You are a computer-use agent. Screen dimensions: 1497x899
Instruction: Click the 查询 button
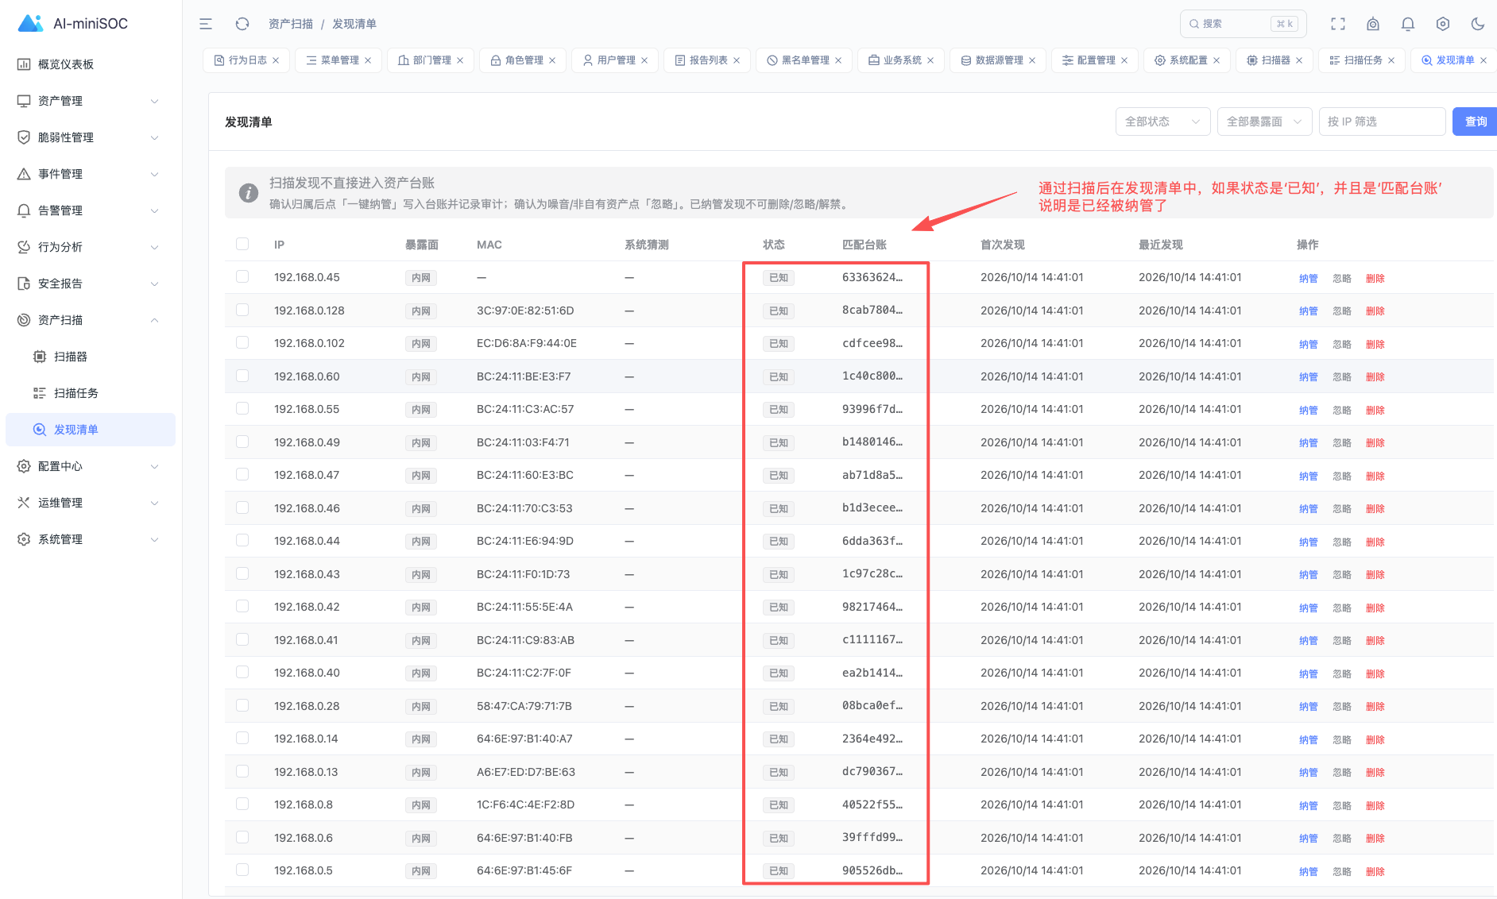[x=1476, y=122]
